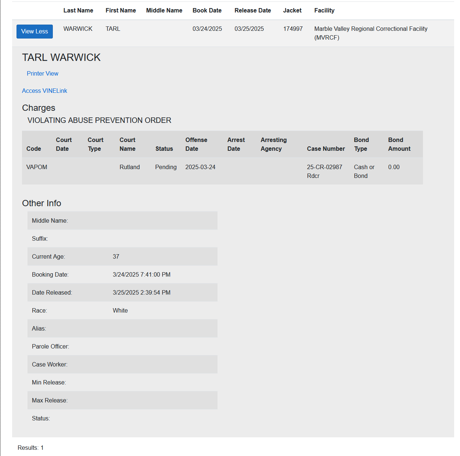
Task: Click the First Name column header
Action: [121, 10]
